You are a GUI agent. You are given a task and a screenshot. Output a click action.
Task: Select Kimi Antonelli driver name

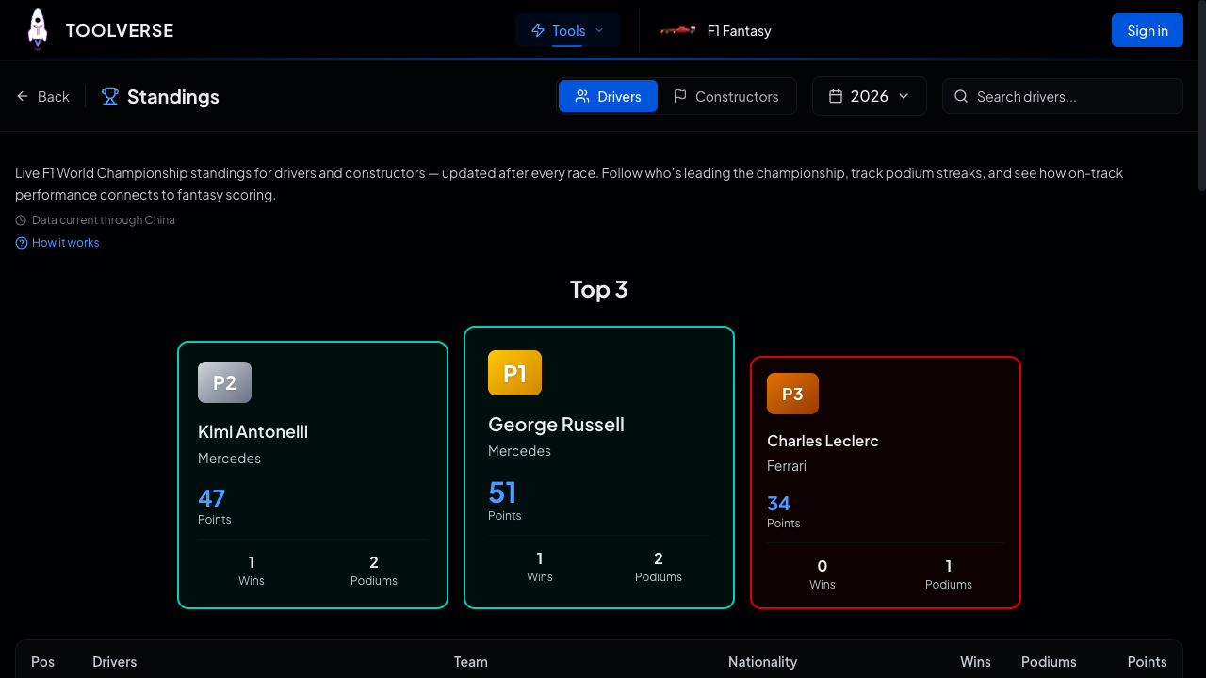tap(253, 431)
